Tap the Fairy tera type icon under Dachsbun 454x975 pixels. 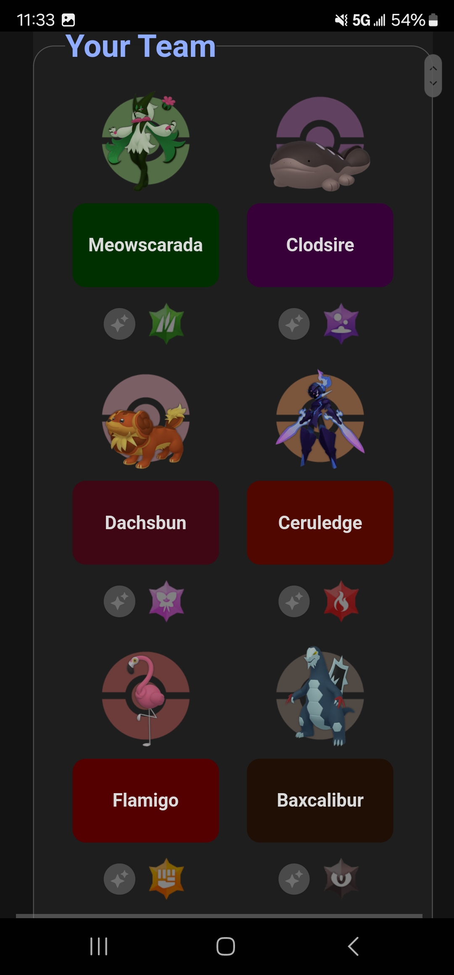coord(166,601)
